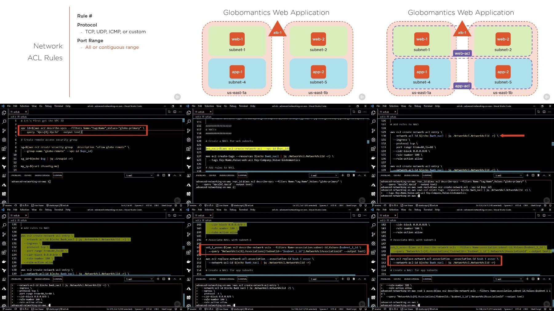Open Search in the window starting at line 115

189,122
